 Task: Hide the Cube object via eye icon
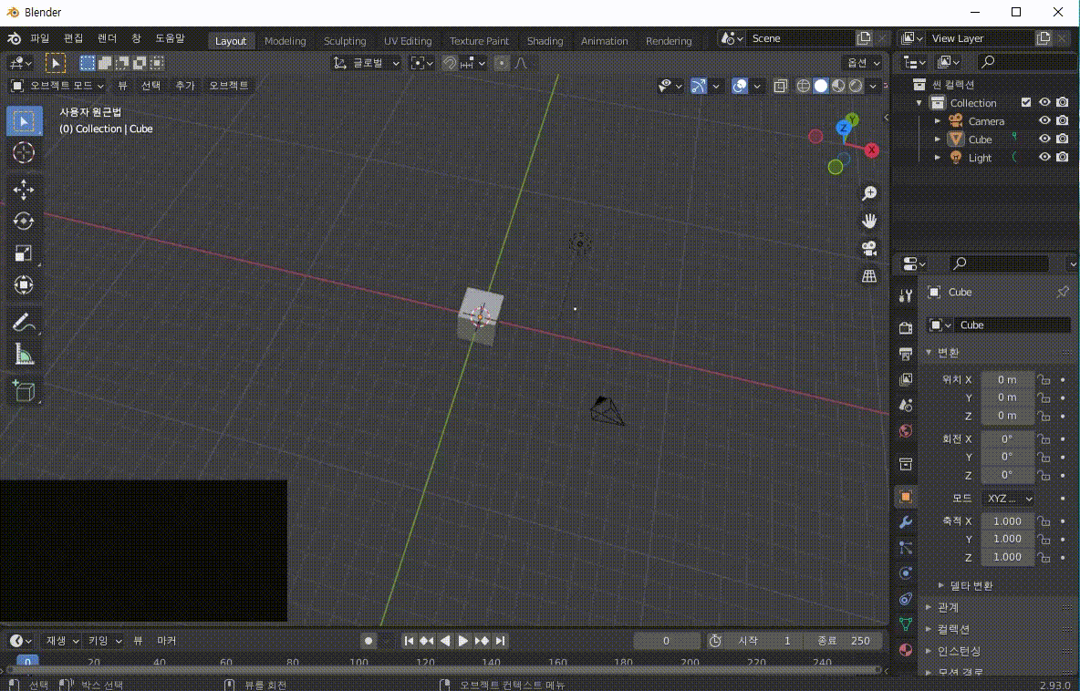1044,139
